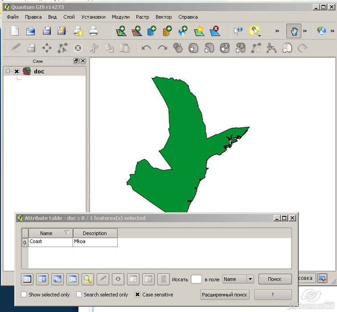Open the Установки menu
This screenshot has height=312, width=337.
point(93,17)
